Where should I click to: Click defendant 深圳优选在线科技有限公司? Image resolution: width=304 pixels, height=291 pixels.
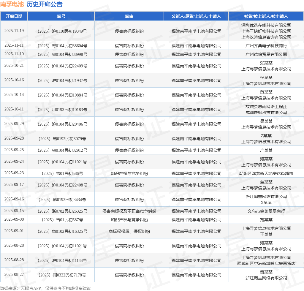(266, 25)
